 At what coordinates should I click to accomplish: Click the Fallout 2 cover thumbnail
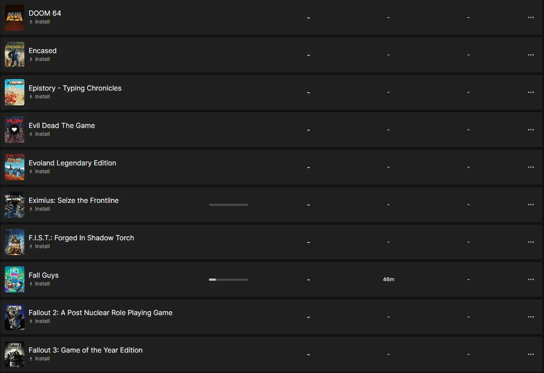[14, 317]
